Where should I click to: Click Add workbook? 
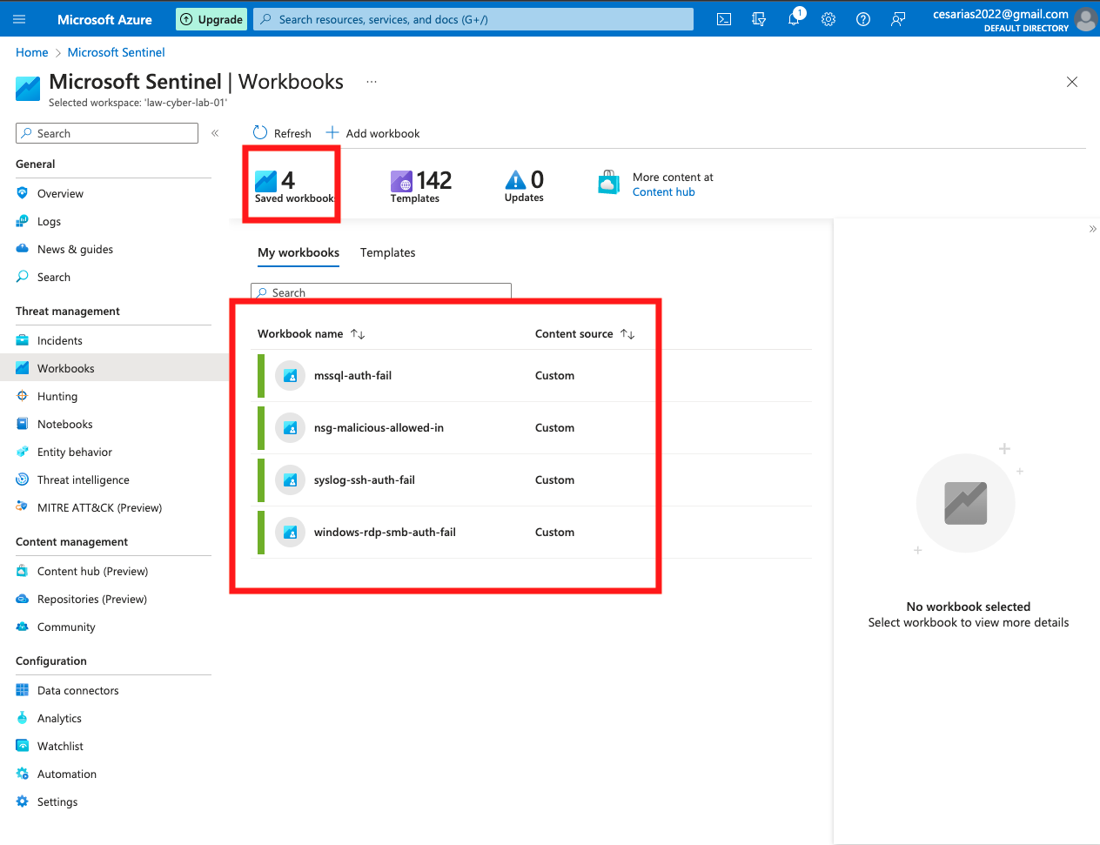(x=372, y=133)
